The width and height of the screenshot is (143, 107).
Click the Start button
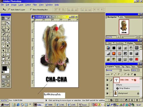coord(5,105)
